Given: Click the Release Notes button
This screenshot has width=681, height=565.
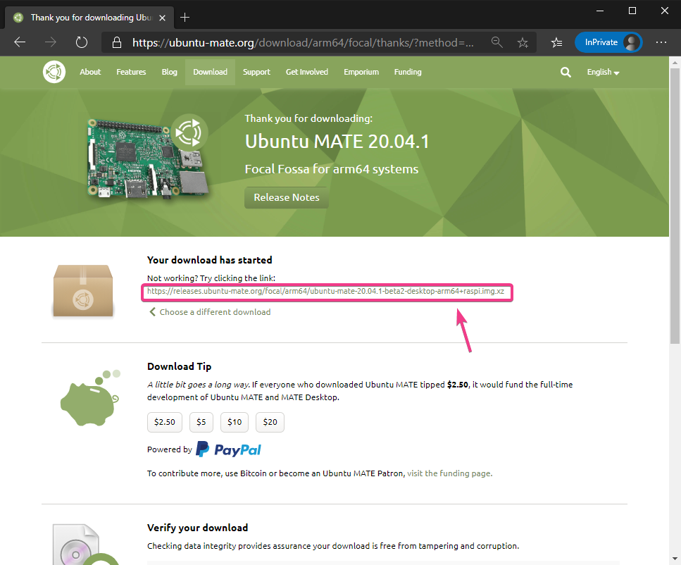Looking at the screenshot, I should 287,198.
